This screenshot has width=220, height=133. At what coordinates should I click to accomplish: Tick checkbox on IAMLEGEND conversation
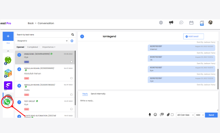point(71,62)
